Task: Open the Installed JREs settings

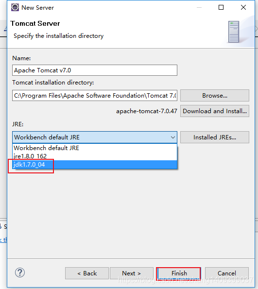Action: (x=215, y=137)
